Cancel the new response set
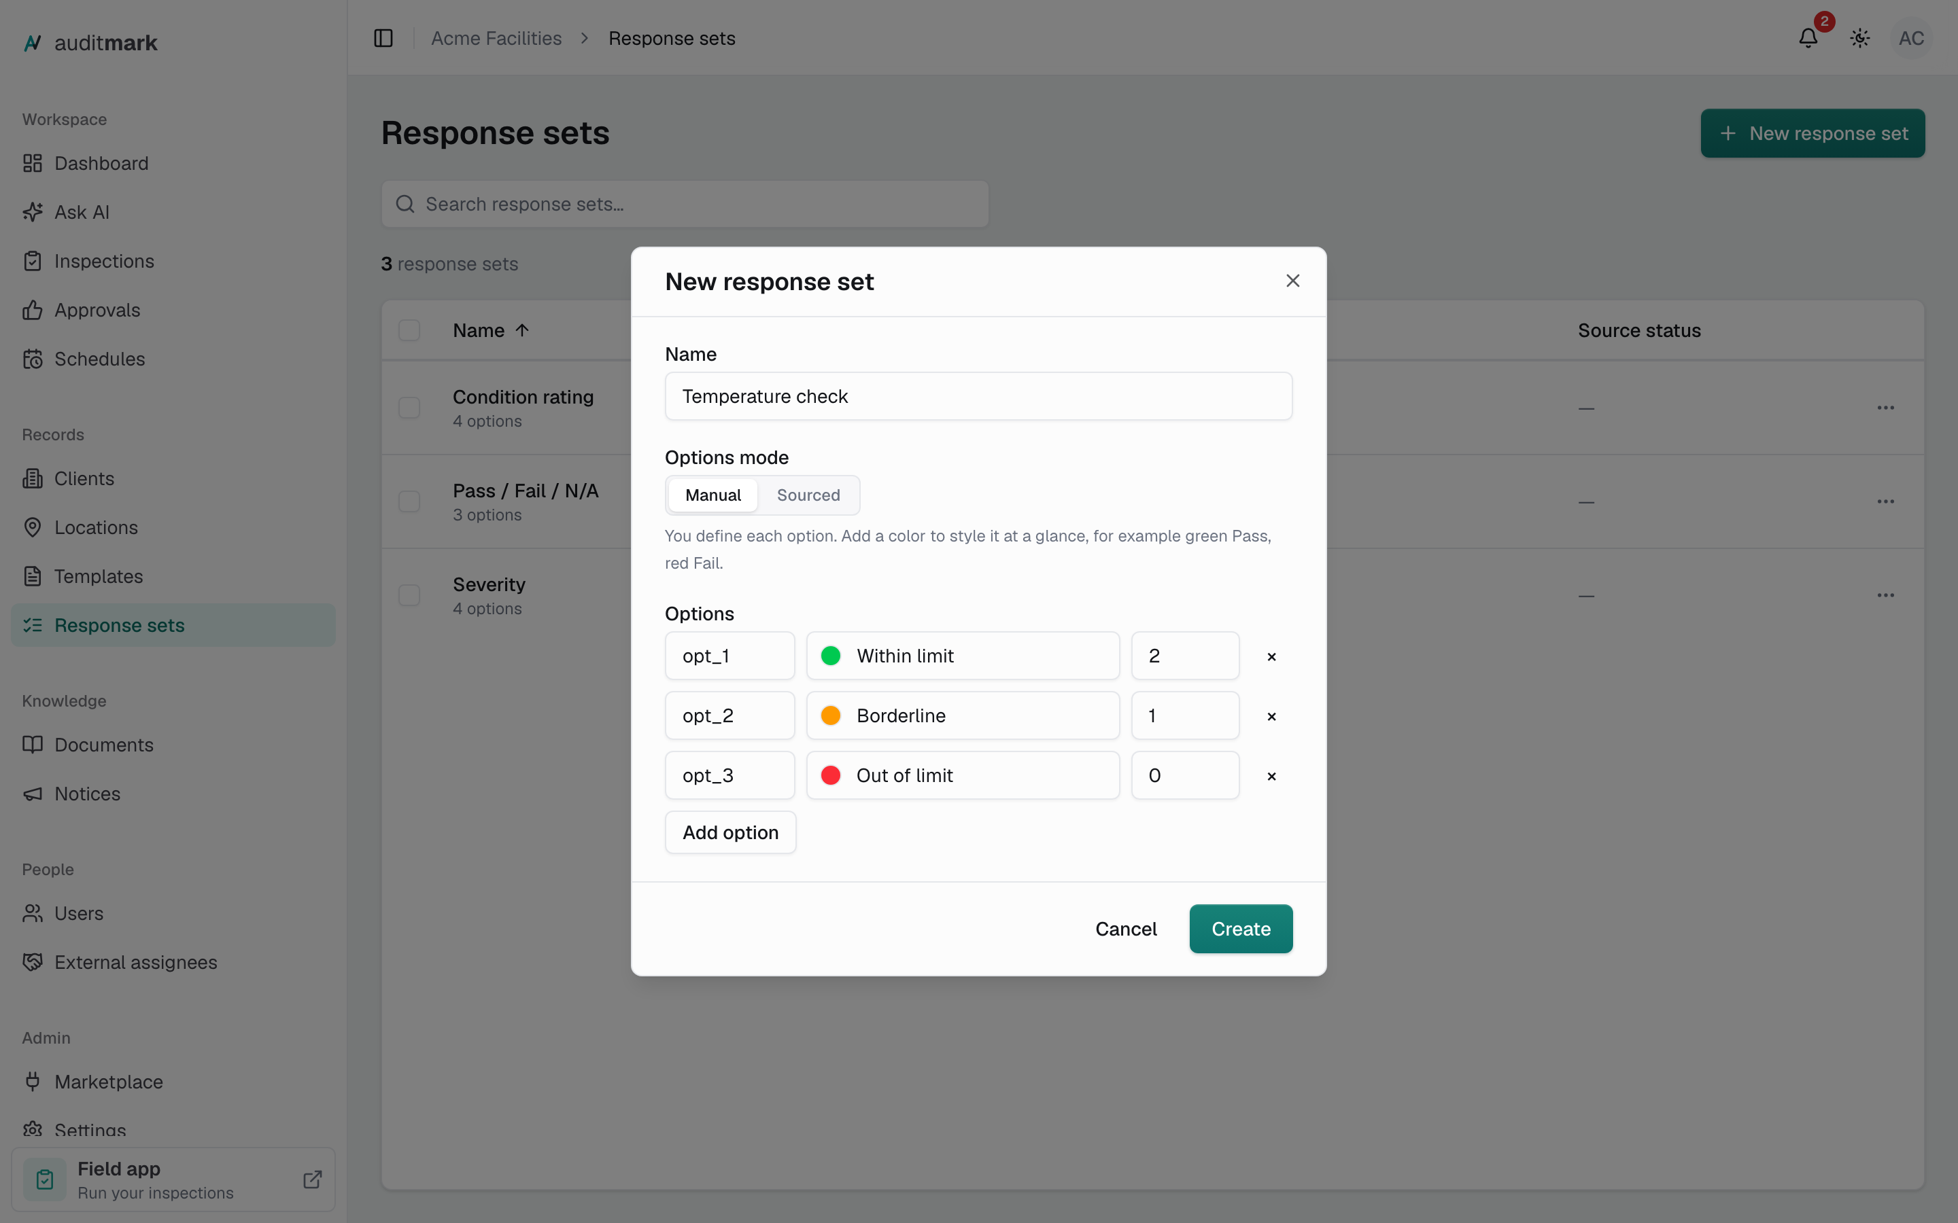 pyautogui.click(x=1125, y=929)
